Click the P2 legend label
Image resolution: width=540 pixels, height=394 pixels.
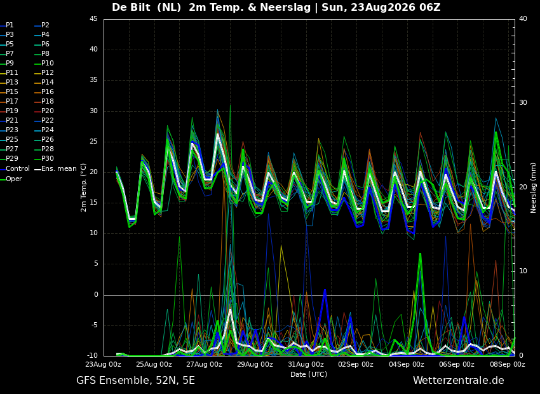click(x=45, y=25)
